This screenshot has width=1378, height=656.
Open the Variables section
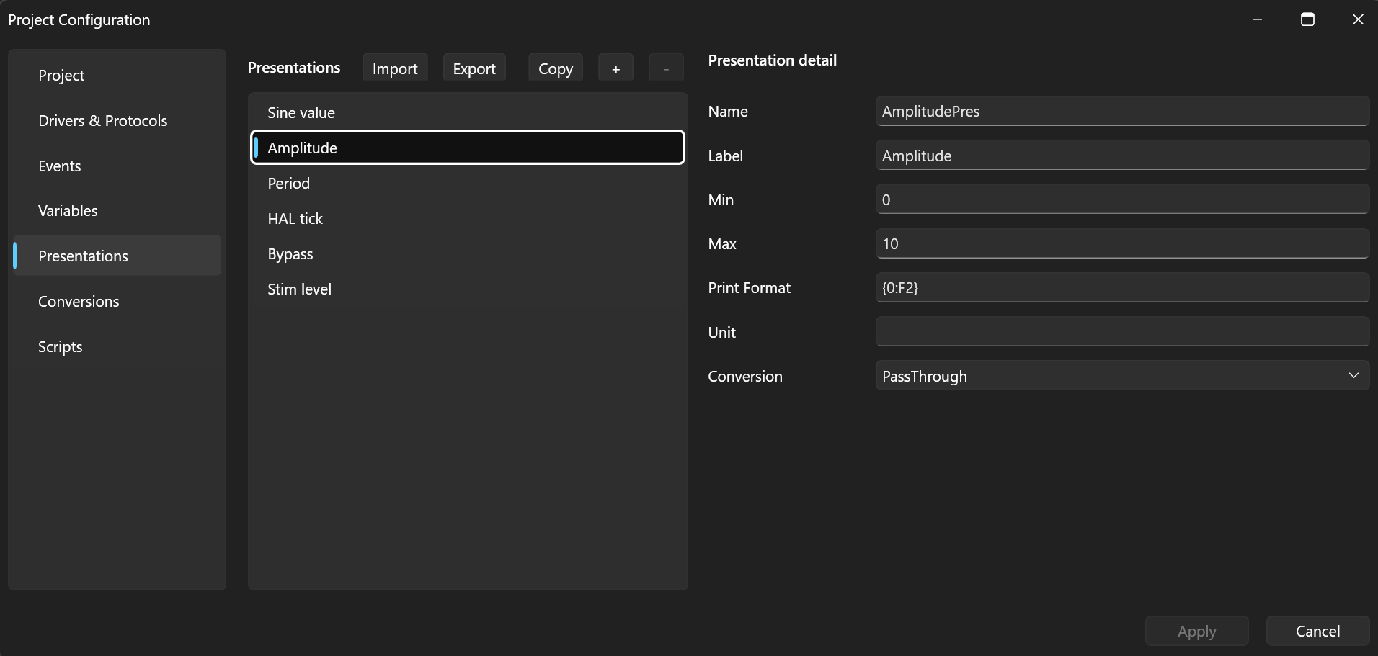[x=117, y=210]
